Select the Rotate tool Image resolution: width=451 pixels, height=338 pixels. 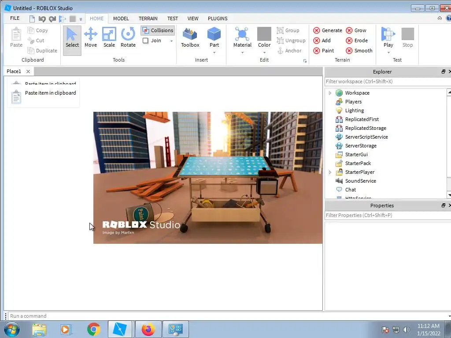pyautogui.click(x=128, y=37)
